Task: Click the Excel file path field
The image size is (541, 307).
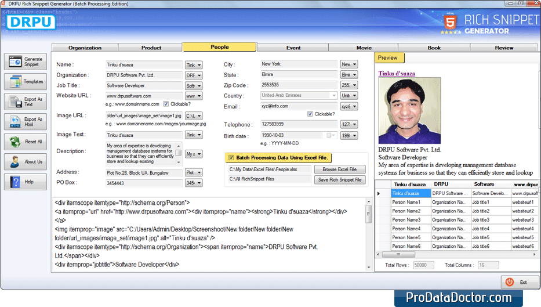Action: pyautogui.click(x=270, y=169)
